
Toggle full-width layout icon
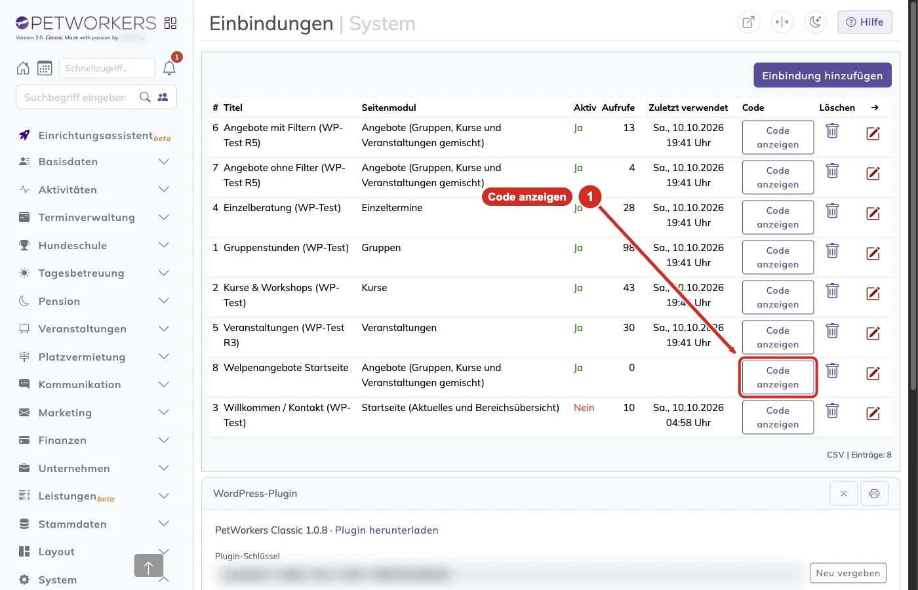click(782, 22)
